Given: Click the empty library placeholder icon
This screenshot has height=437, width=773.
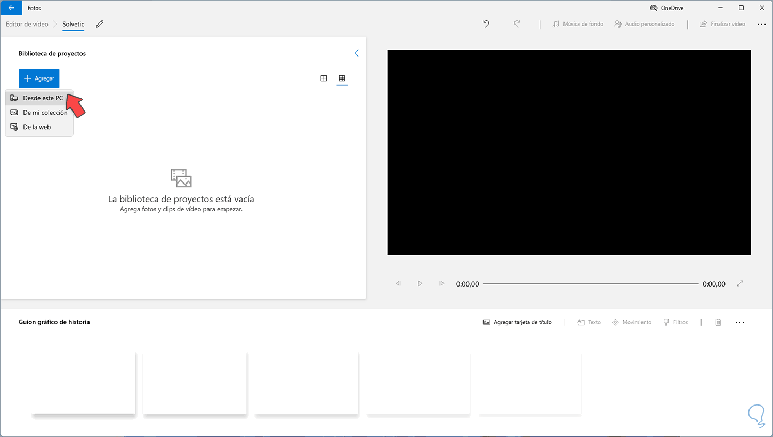Looking at the screenshot, I should [x=181, y=178].
